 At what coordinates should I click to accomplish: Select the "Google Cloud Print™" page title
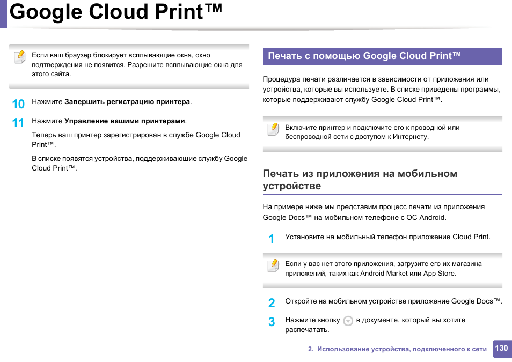(116, 12)
